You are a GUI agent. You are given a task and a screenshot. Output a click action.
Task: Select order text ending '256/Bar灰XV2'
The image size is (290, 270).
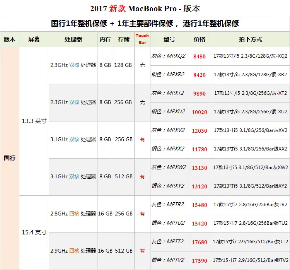[251, 130]
